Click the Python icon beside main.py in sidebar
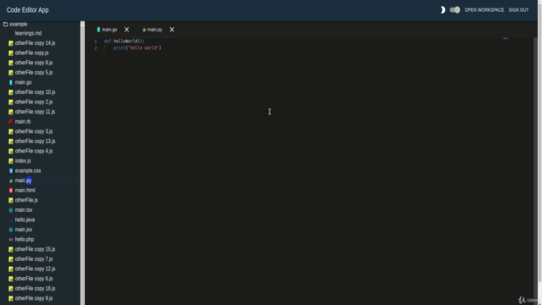The height and width of the screenshot is (305, 542). click(x=11, y=180)
